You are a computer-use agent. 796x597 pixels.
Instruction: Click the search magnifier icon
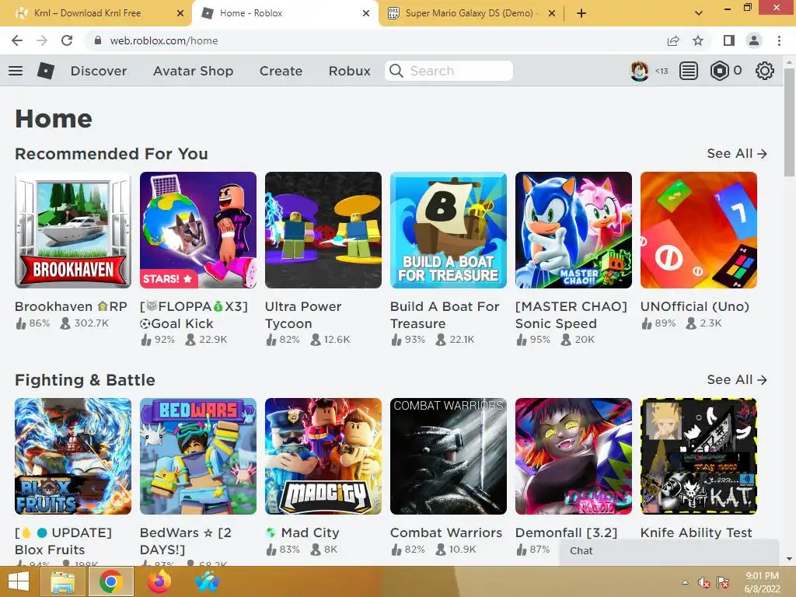396,71
